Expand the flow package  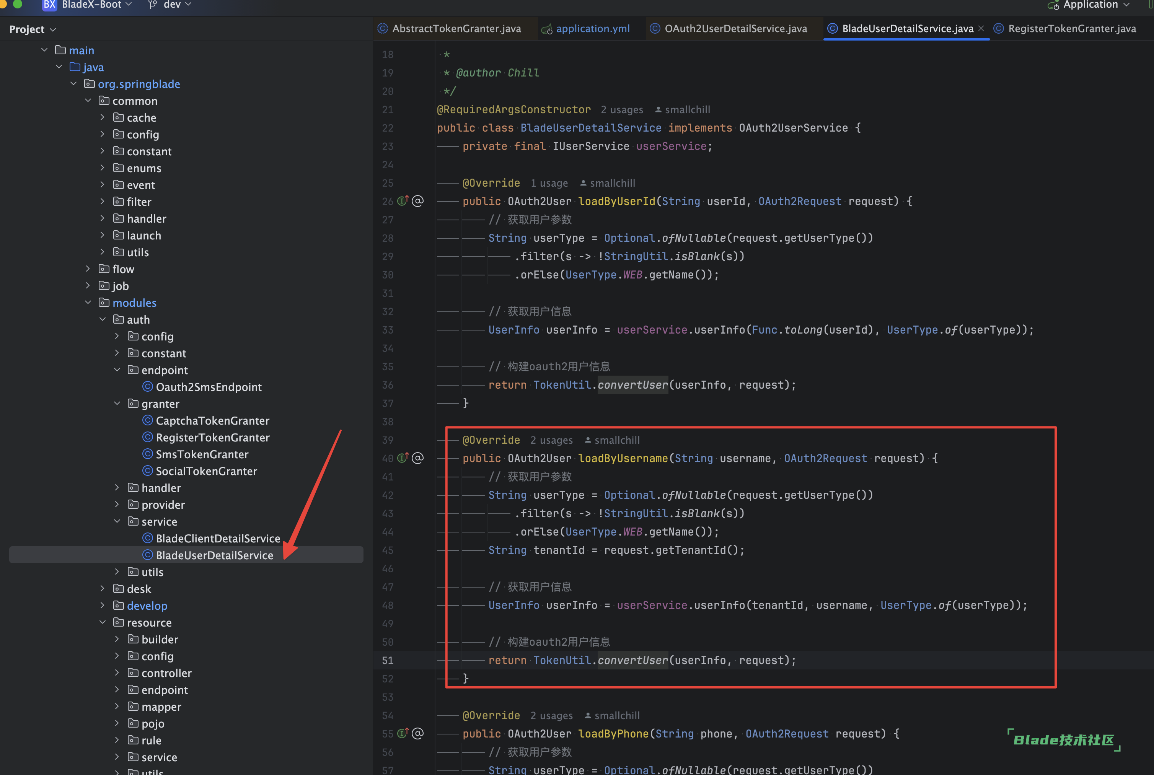point(88,269)
